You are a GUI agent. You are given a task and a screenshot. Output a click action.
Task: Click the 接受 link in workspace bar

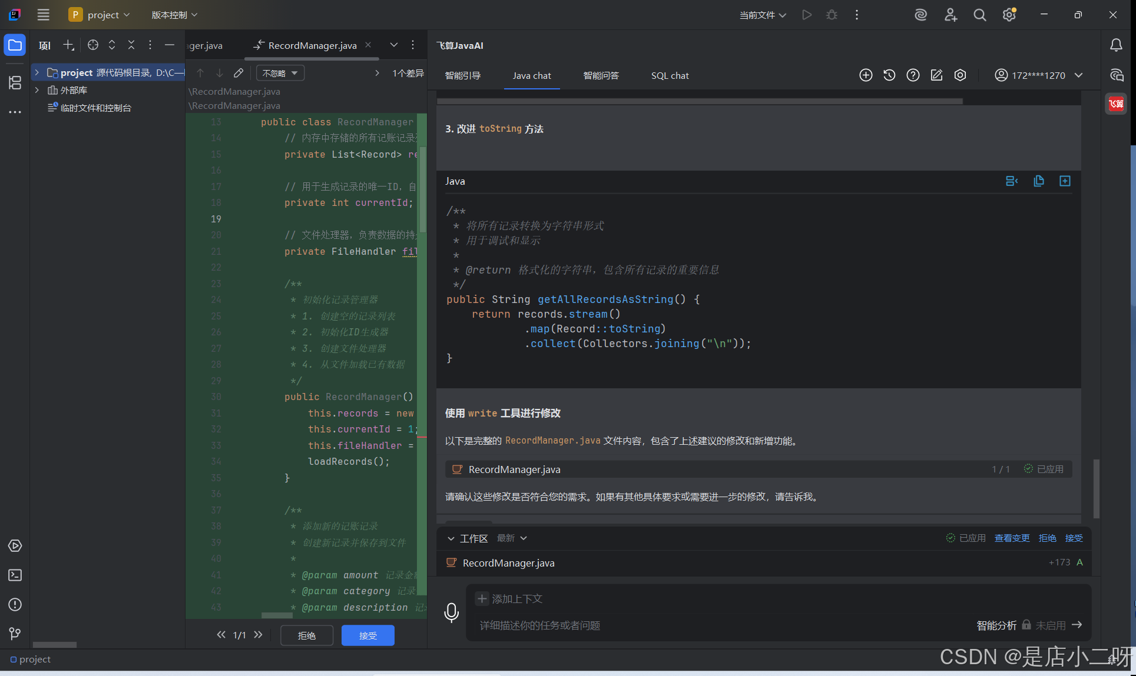coord(1074,538)
